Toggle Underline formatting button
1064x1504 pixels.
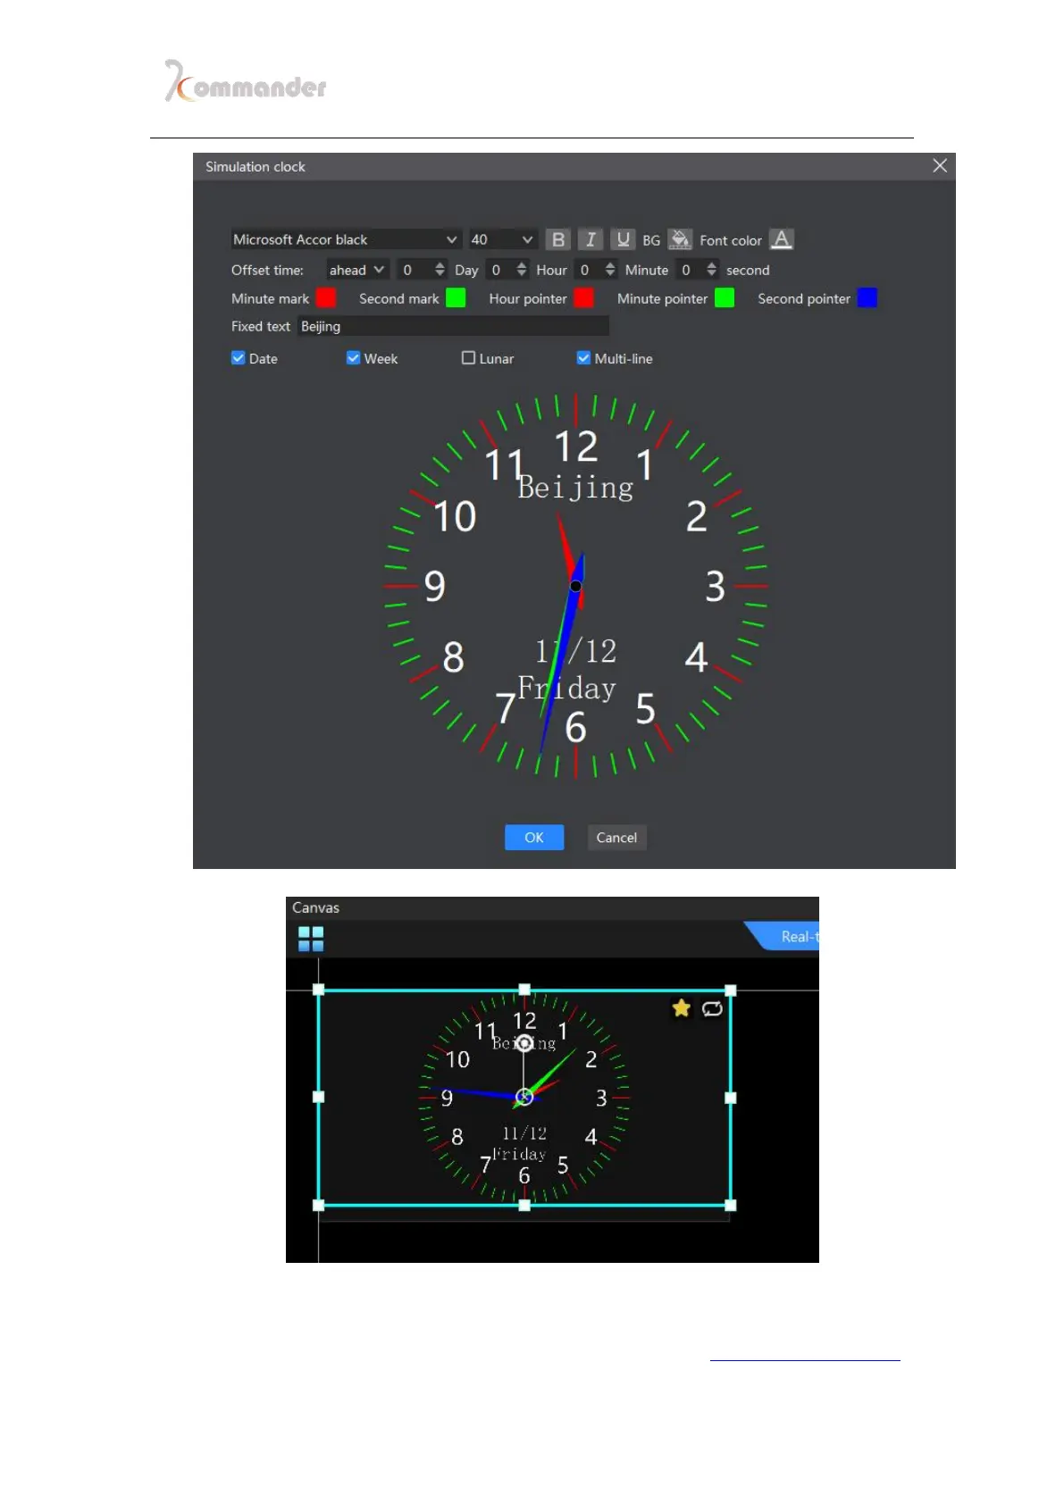[x=623, y=239]
